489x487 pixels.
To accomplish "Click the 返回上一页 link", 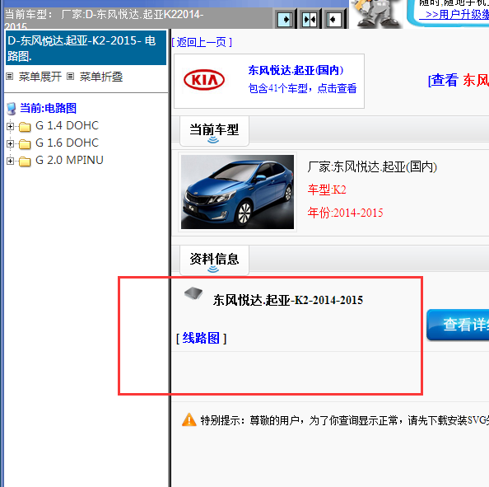I will pyautogui.click(x=202, y=42).
